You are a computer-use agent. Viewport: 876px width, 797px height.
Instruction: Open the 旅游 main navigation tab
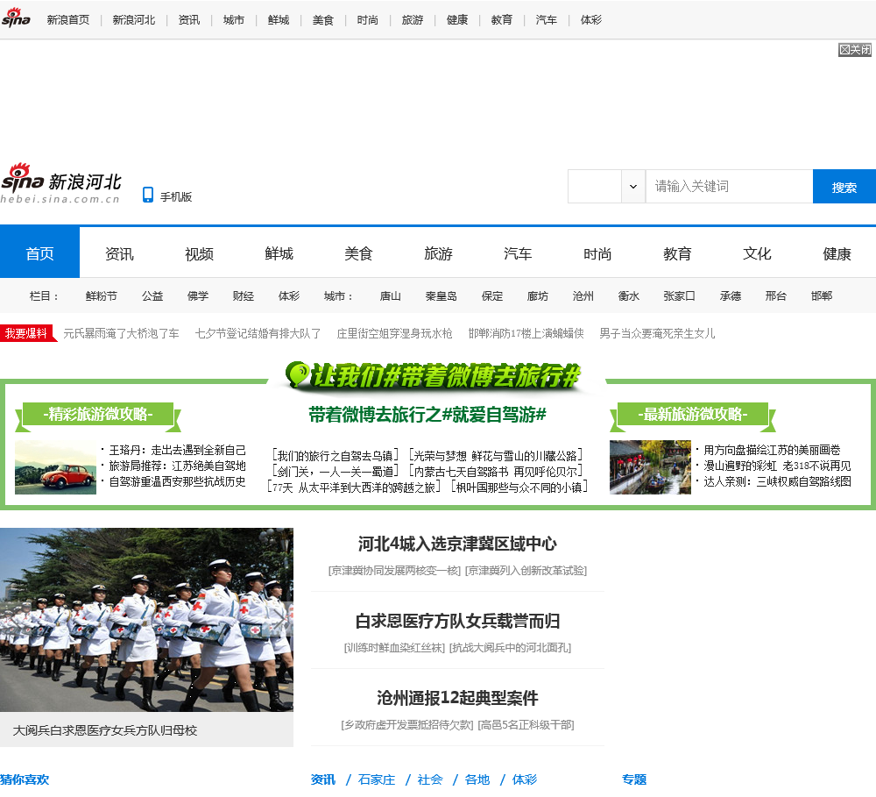[x=439, y=253]
